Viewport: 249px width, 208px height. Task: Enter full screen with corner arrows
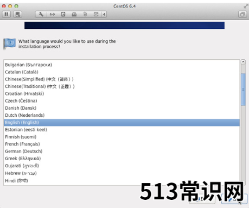[x=246, y=7]
